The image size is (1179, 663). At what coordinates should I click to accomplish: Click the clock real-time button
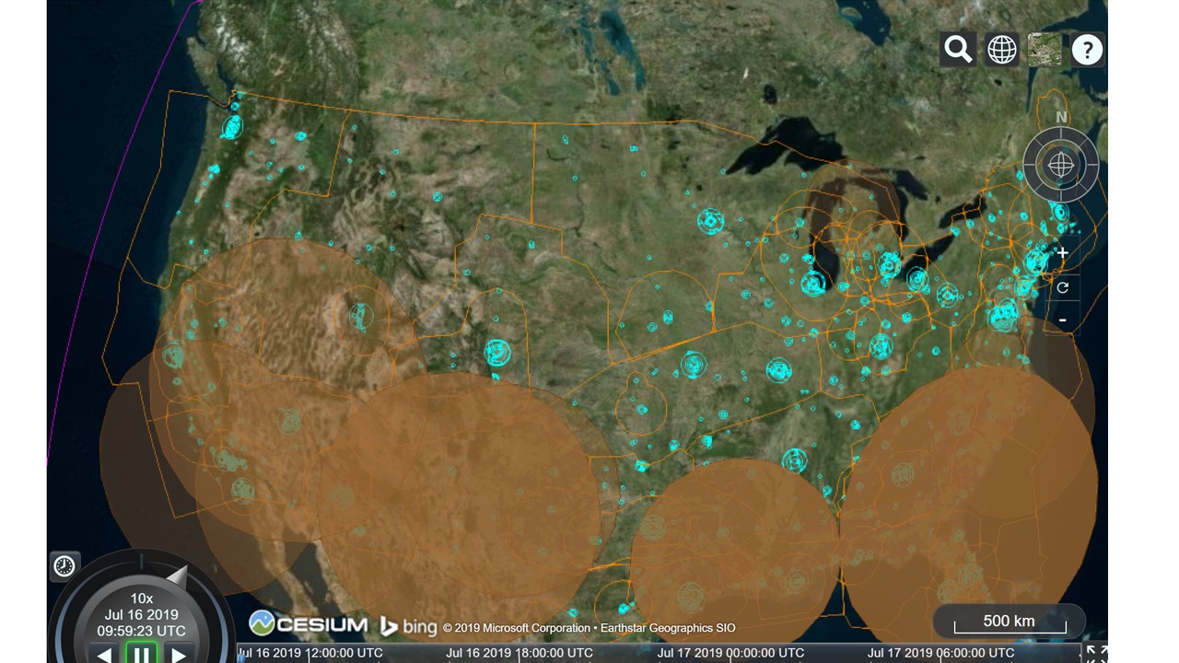click(x=64, y=565)
